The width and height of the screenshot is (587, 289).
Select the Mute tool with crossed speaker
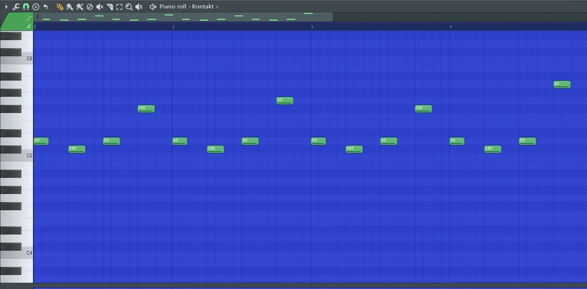100,7
